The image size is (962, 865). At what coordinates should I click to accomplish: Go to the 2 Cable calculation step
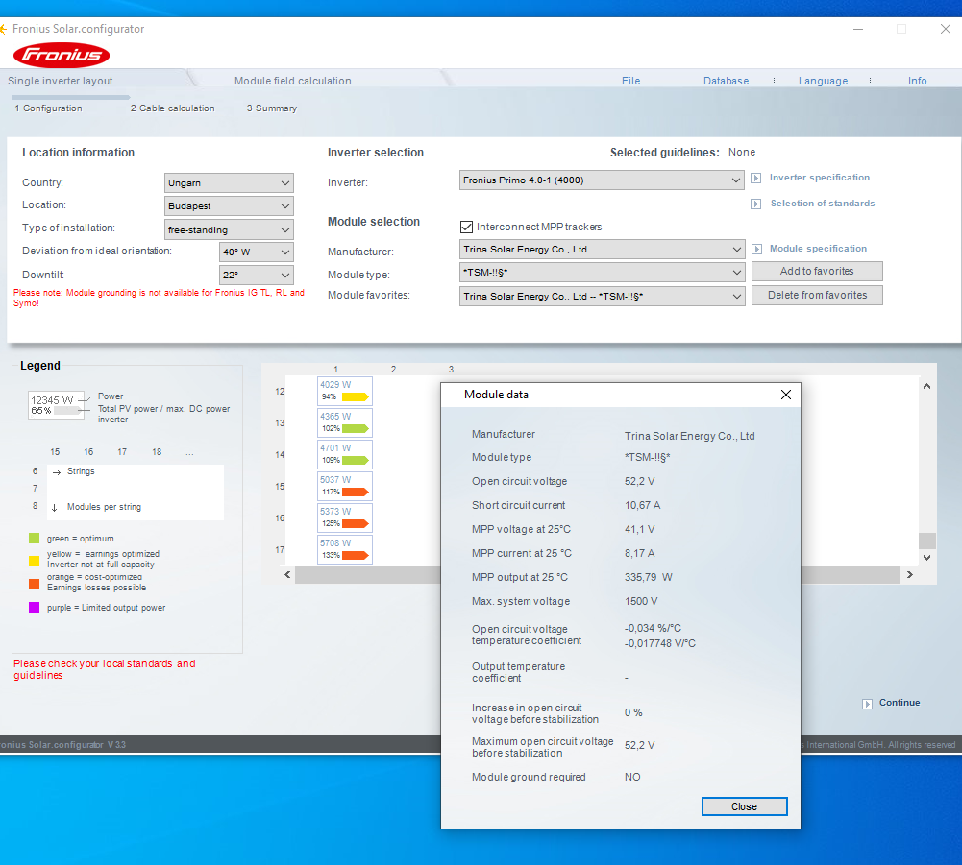pyautogui.click(x=173, y=108)
